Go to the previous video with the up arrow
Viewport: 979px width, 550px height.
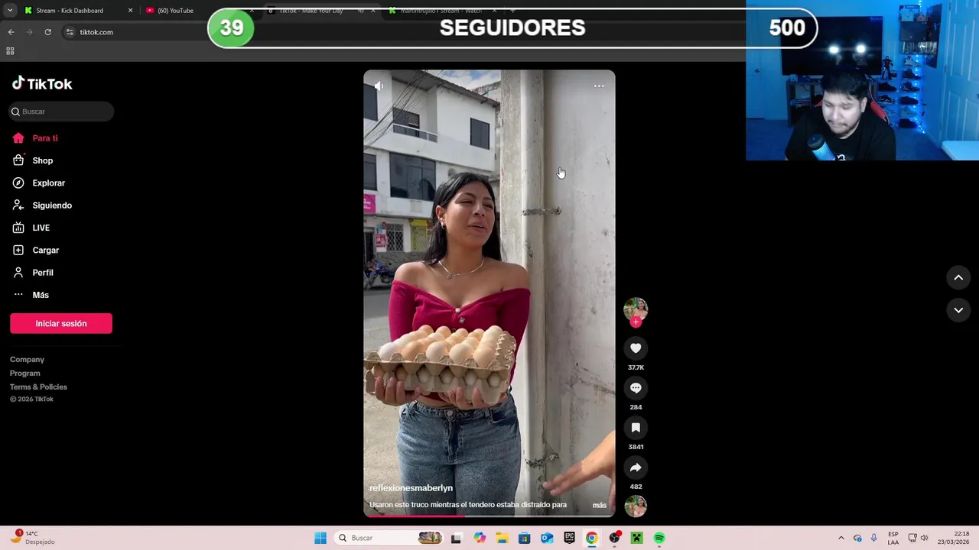958,278
